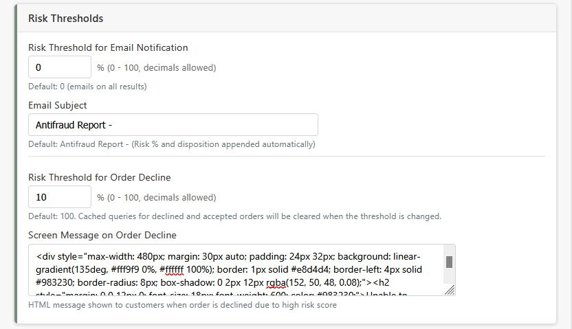Viewport: 572px width, 329px height.
Task: Click the "Screen Message on Order Decline" label
Action: pos(102,236)
